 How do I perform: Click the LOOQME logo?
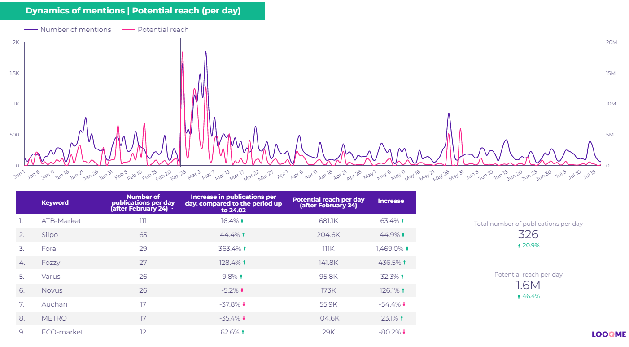(x=609, y=334)
